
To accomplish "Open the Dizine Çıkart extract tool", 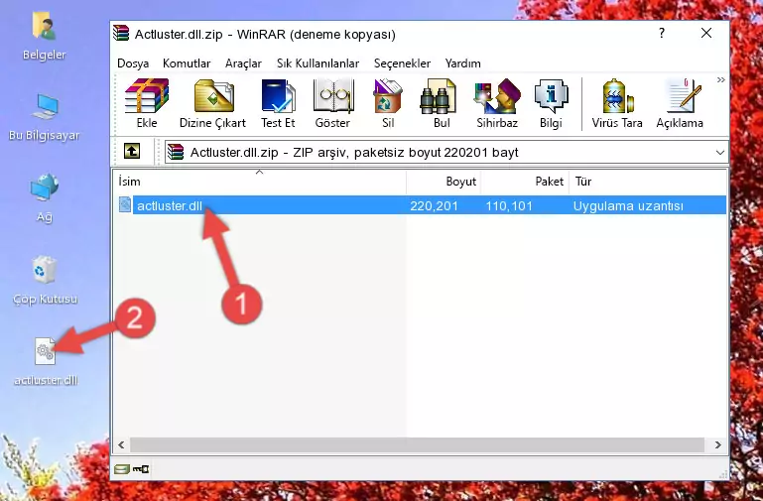I will [212, 103].
